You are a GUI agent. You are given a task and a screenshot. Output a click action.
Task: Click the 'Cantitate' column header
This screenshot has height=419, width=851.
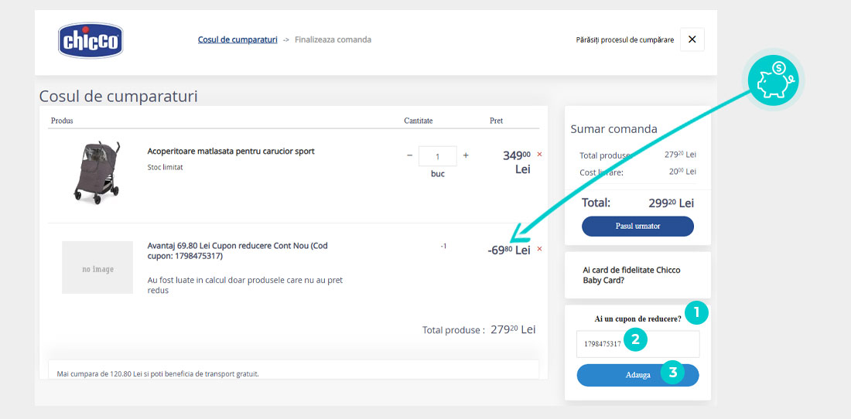click(419, 121)
